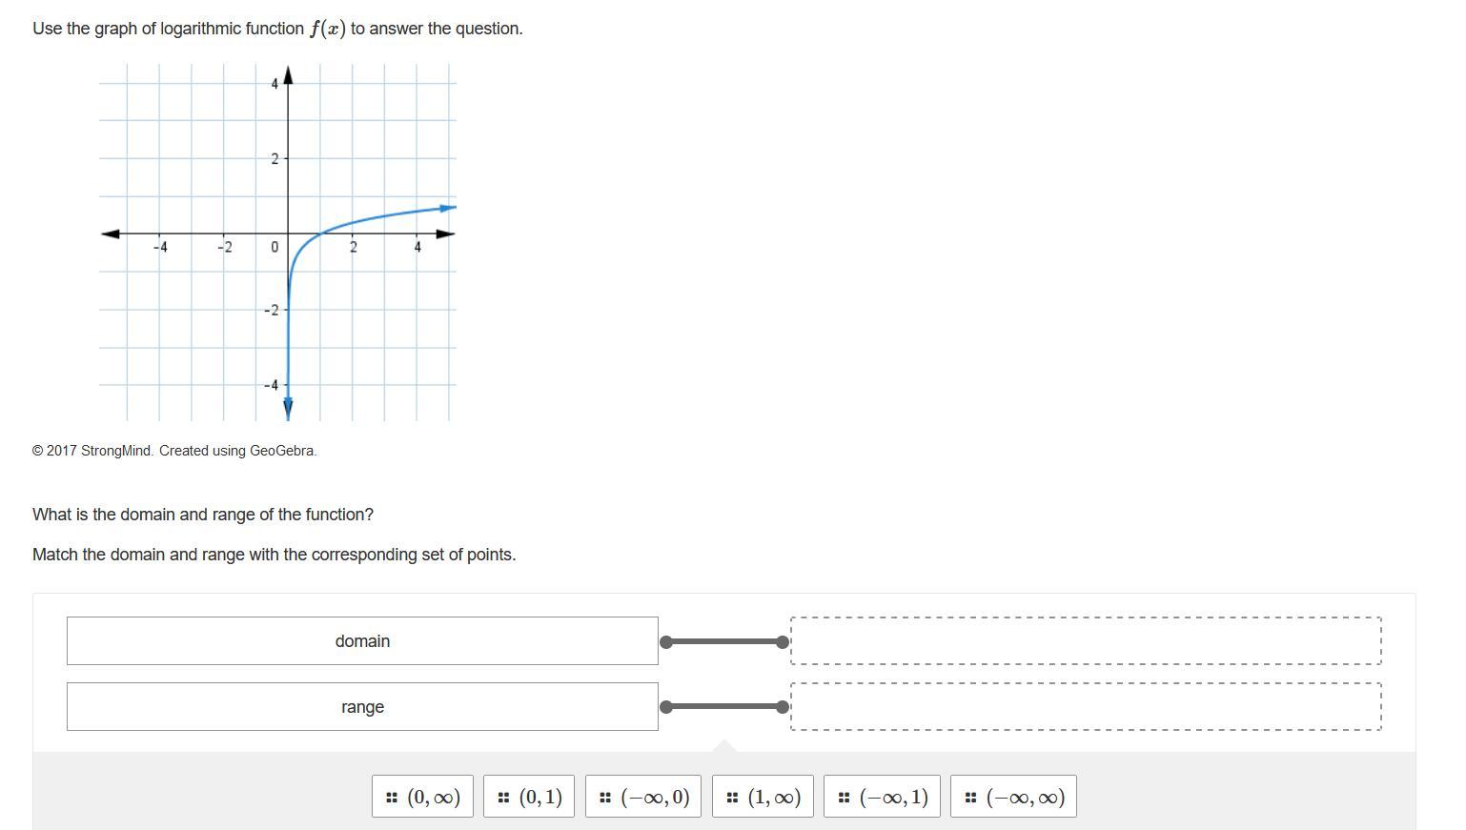Click the drag handle on the (−∞, 0) tile

(605, 798)
